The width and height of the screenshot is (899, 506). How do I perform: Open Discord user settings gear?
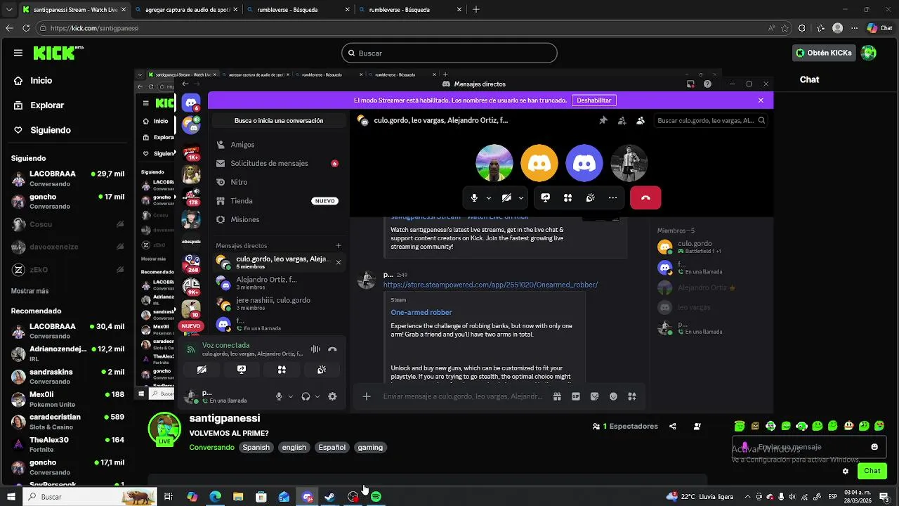pos(332,396)
